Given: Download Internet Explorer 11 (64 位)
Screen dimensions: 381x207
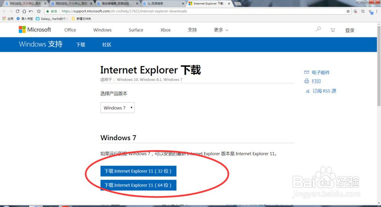Looking at the screenshot, I should point(138,185).
